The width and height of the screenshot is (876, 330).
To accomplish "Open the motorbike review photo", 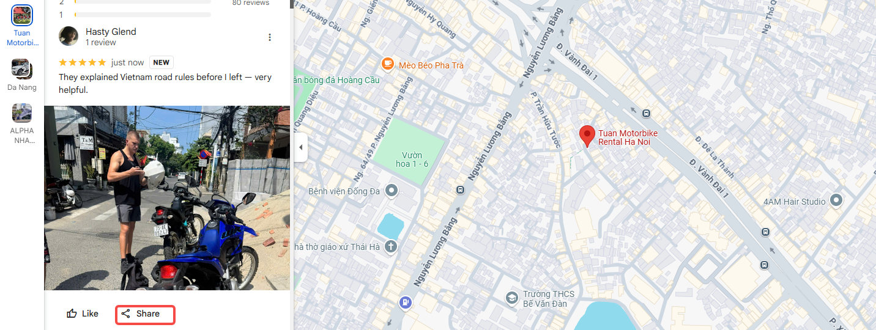I will [167, 198].
